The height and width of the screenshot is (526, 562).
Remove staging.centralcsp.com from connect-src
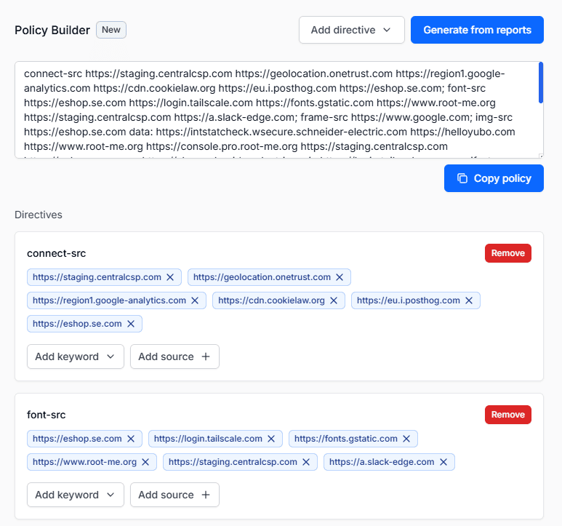click(x=170, y=277)
